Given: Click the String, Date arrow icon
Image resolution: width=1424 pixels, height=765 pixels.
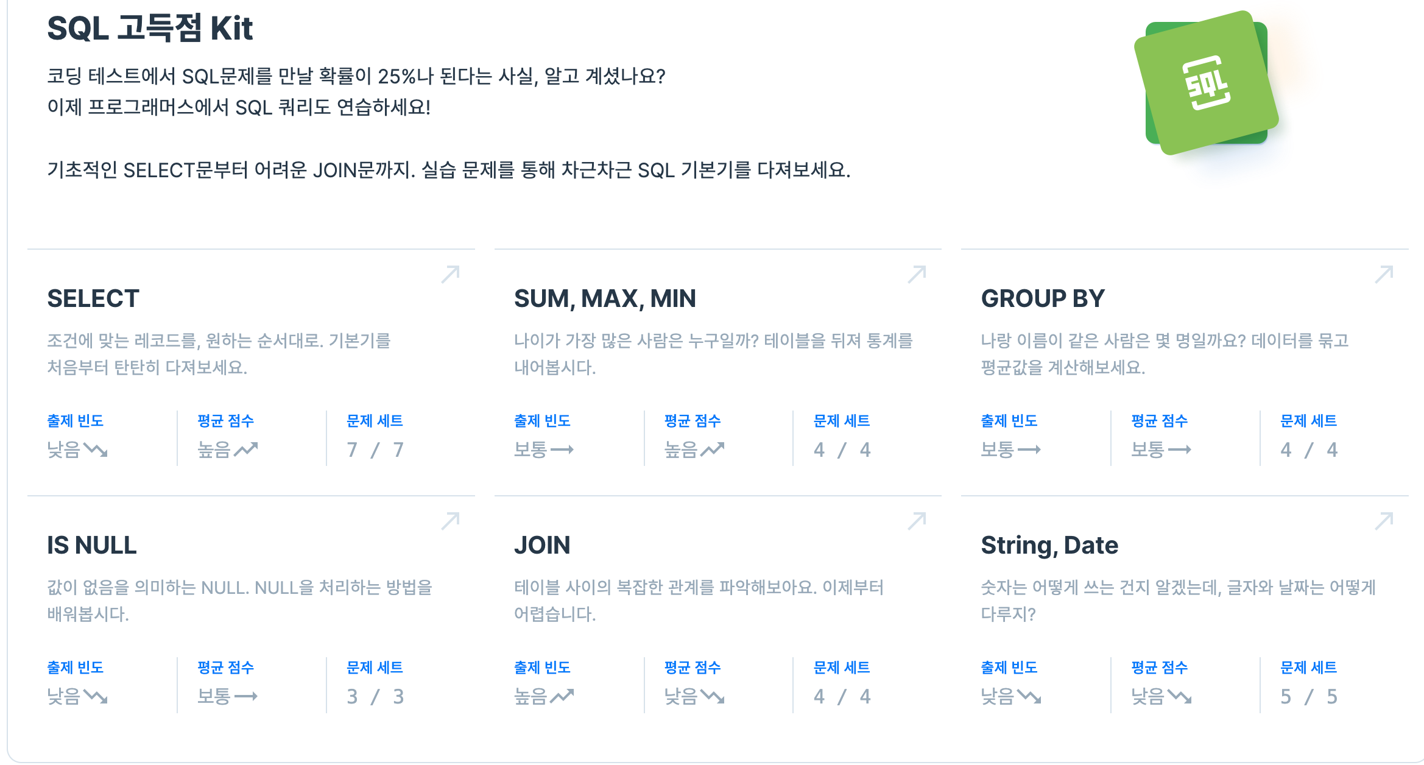Looking at the screenshot, I should [1384, 521].
